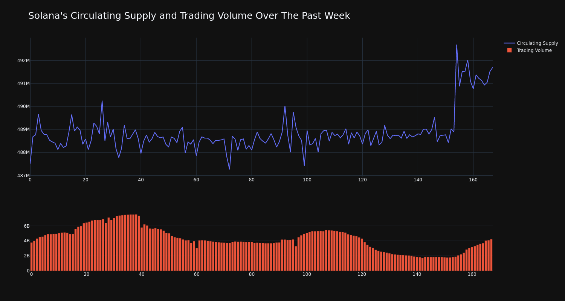Click the supply chart x-axis label 140

tap(418, 180)
